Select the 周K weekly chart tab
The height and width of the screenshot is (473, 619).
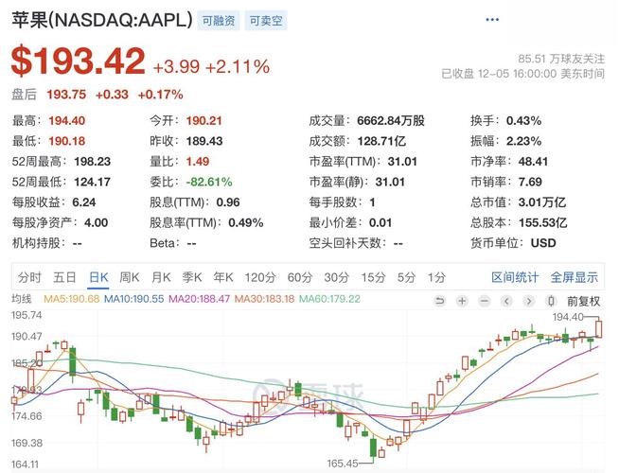pyautogui.click(x=129, y=277)
